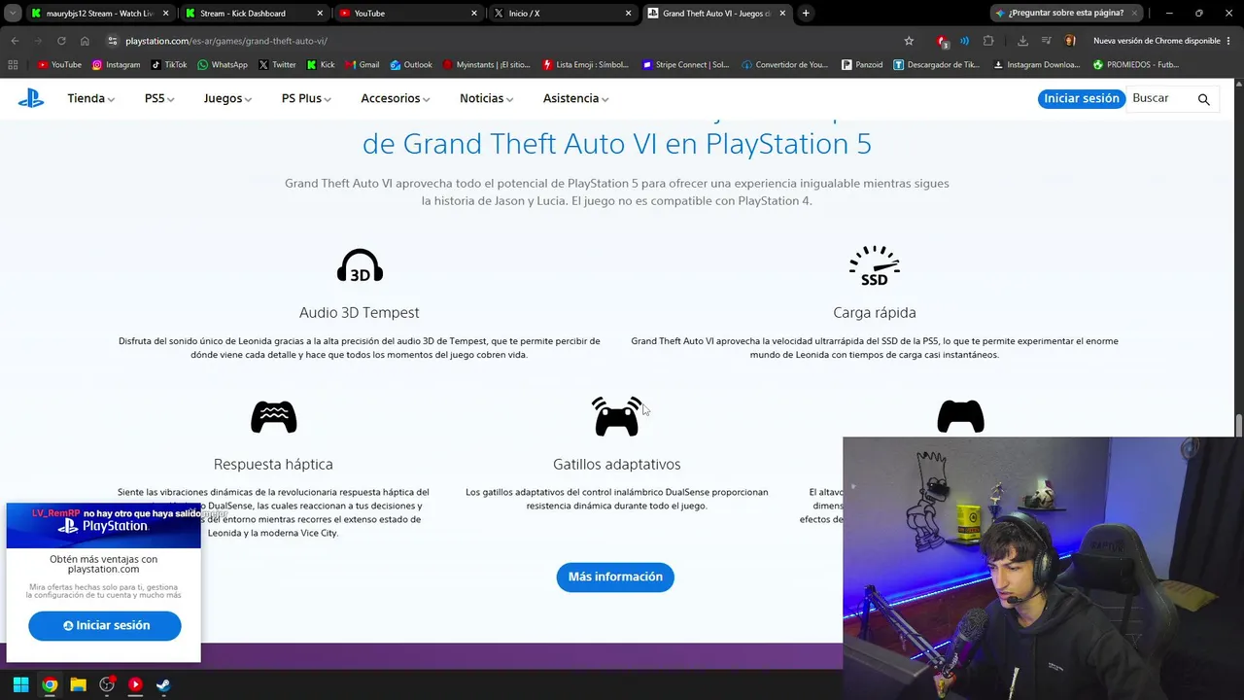Click the Más información button
Image resolution: width=1244 pixels, height=700 pixels.
click(x=615, y=577)
